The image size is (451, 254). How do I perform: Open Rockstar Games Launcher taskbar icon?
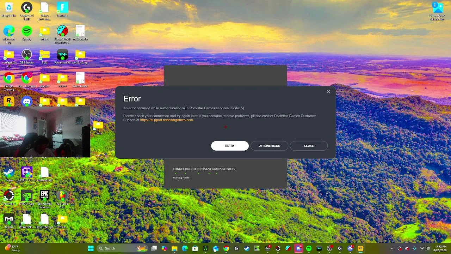pyautogui.click(x=360, y=248)
